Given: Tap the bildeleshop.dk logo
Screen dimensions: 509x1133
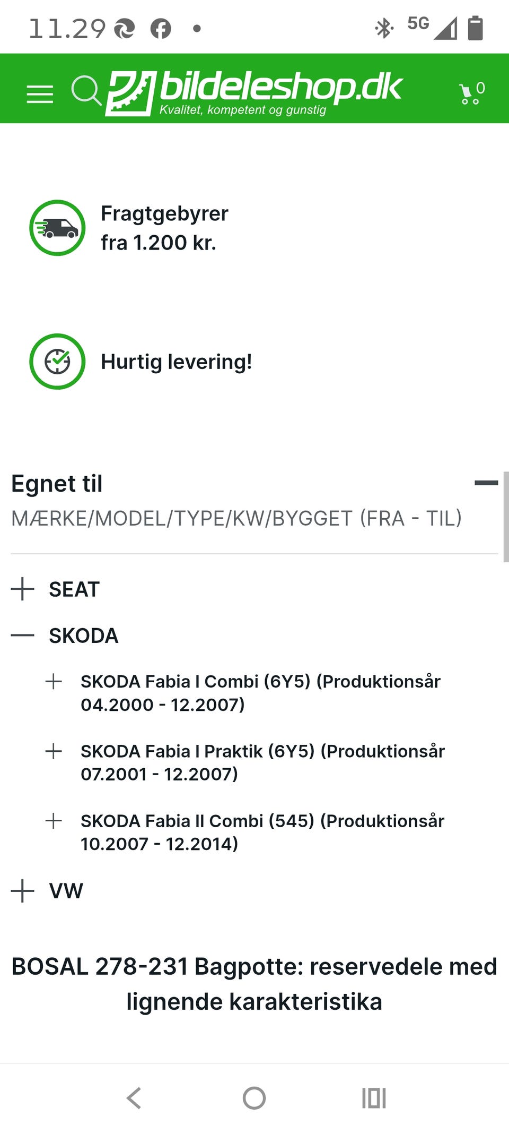Looking at the screenshot, I should [254, 92].
